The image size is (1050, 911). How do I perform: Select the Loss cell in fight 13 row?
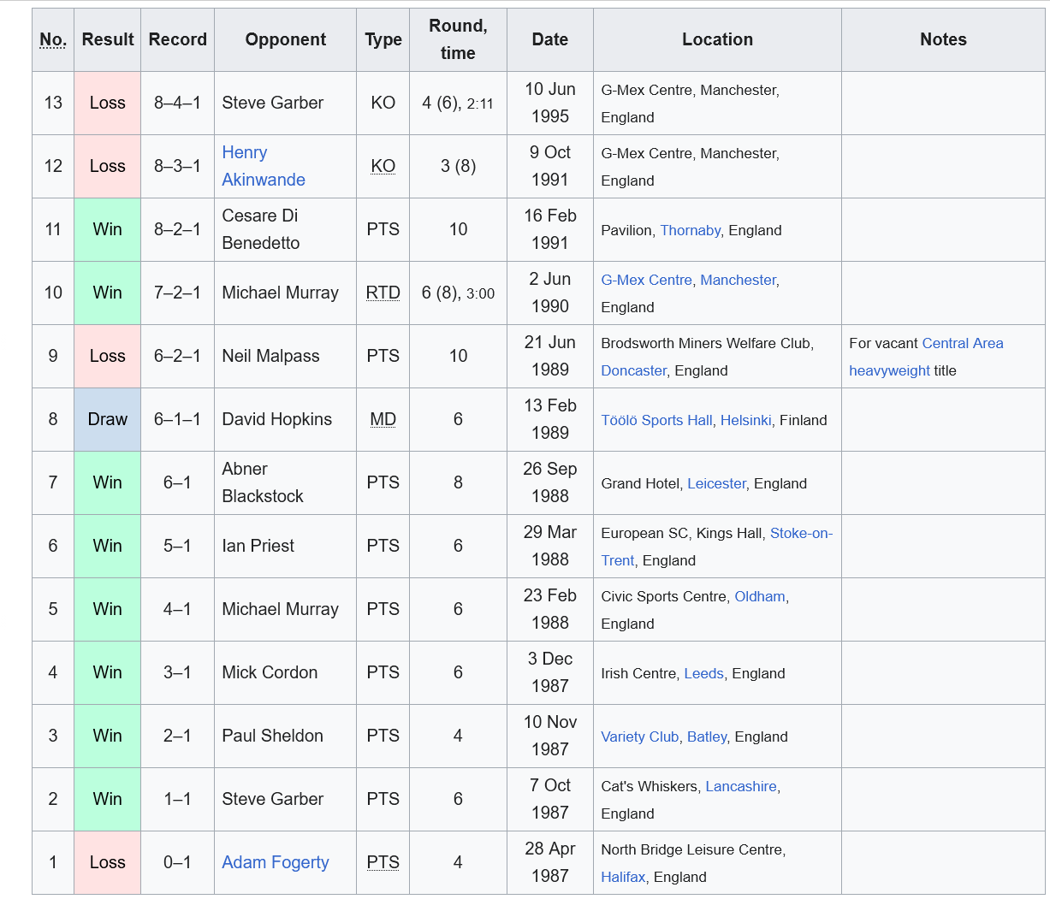point(108,103)
